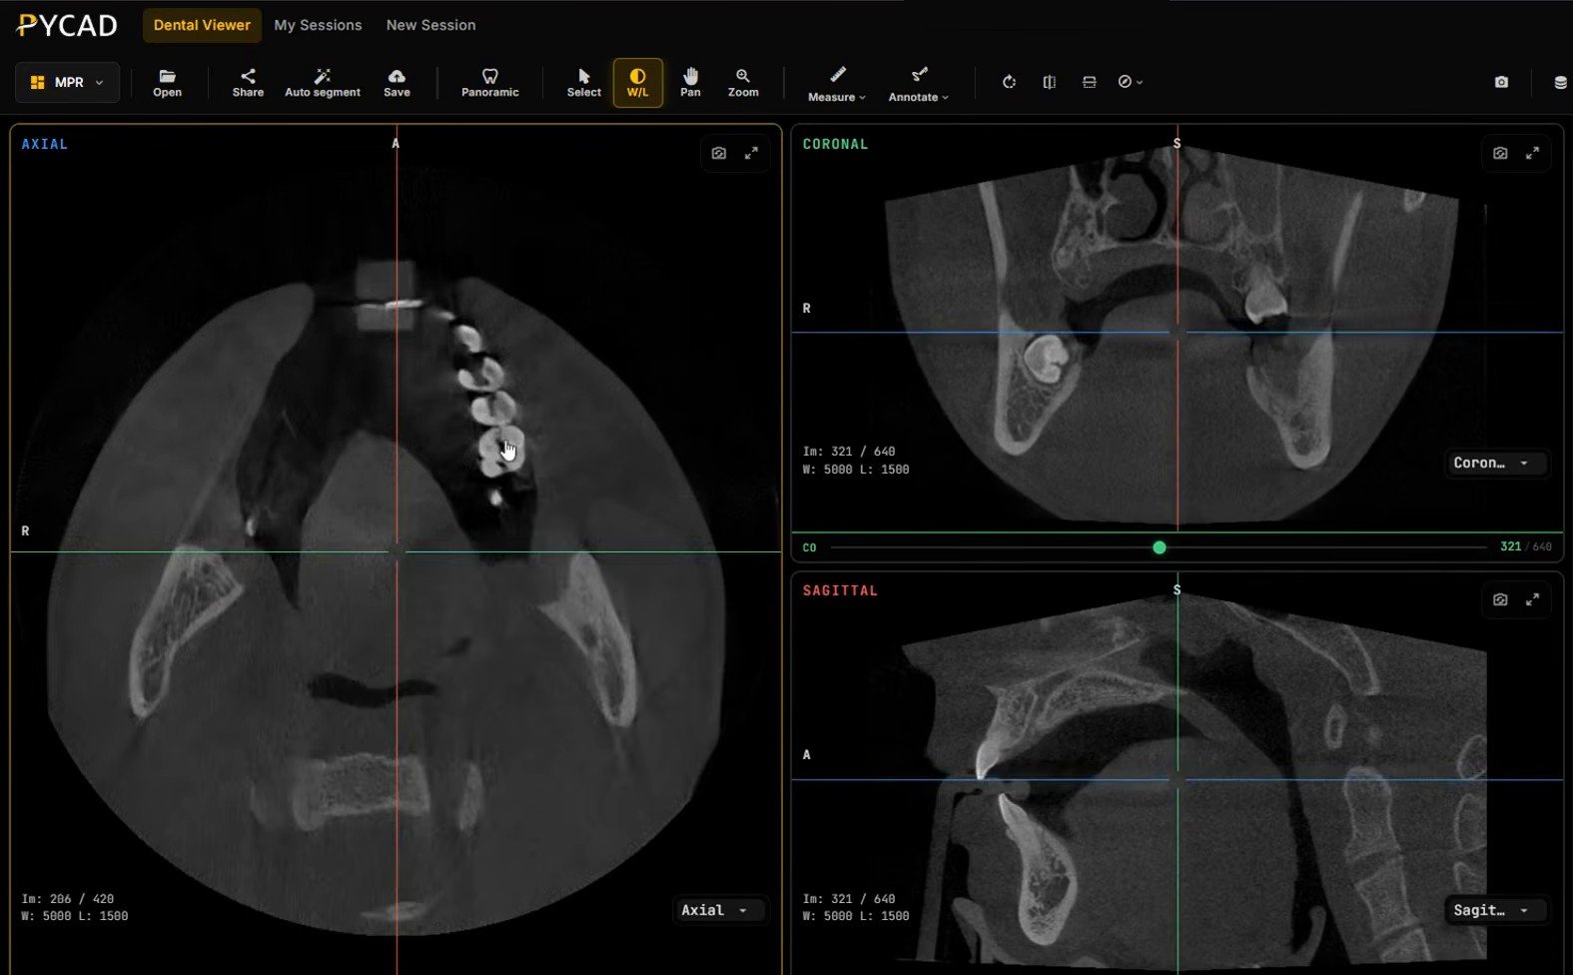Capture the Coronal view snapshot
1573x975 pixels.
1500,153
